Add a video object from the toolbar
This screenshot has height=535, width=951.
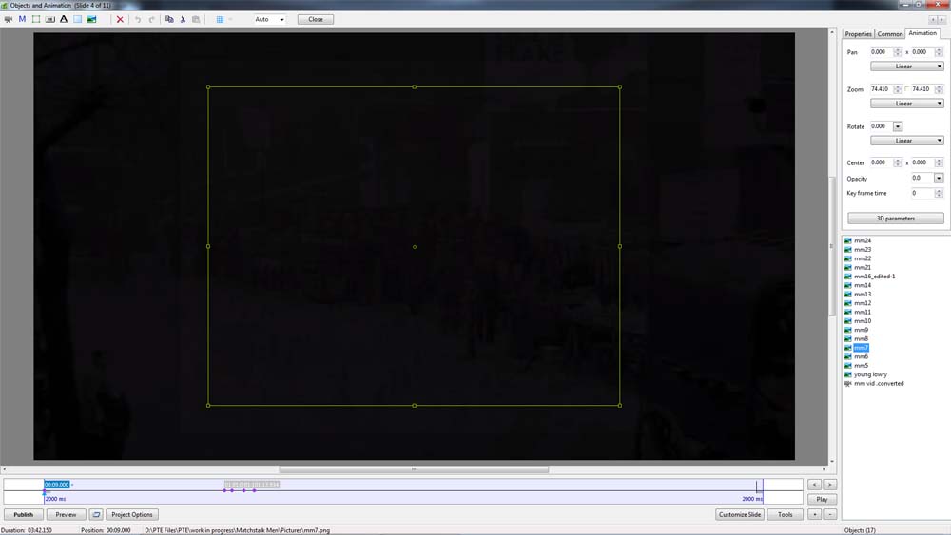8,19
